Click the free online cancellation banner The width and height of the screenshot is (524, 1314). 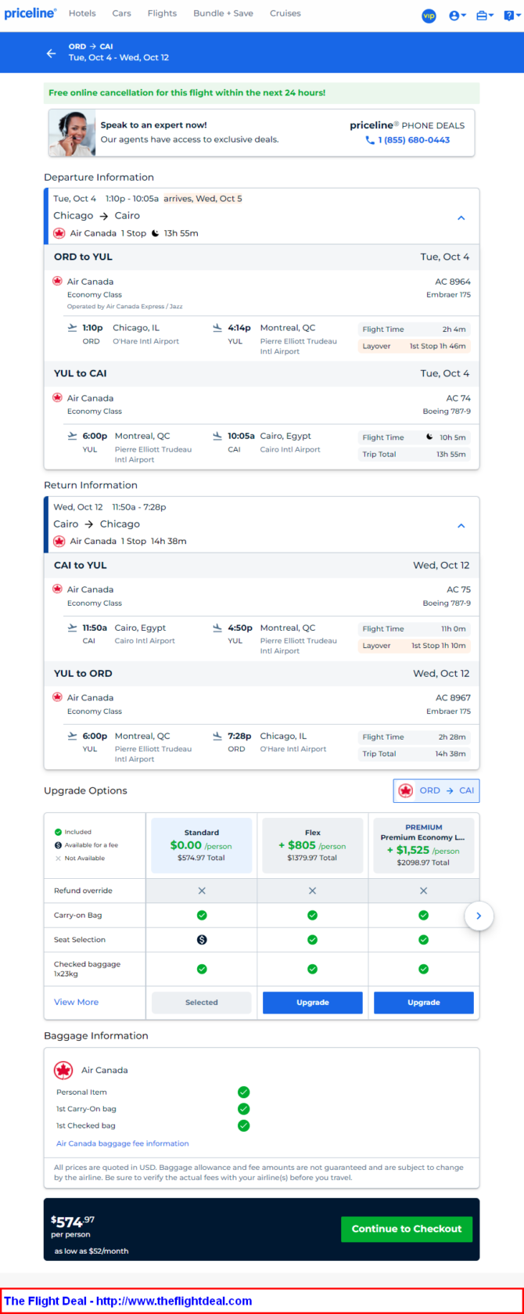click(x=261, y=92)
